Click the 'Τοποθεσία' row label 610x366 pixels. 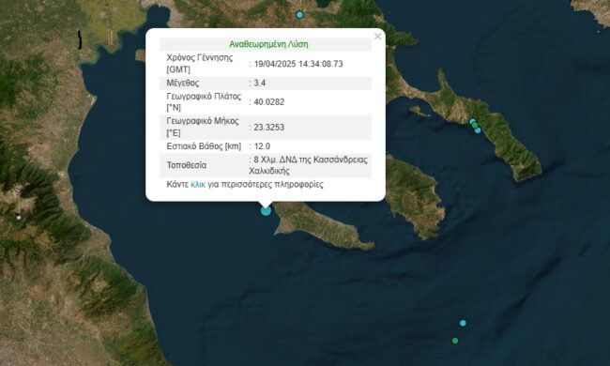[x=187, y=165]
